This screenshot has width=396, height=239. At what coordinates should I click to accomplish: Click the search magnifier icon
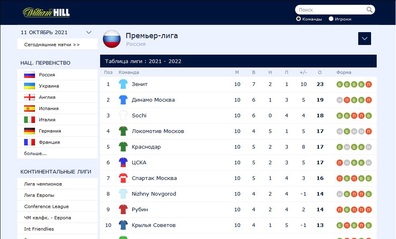tap(369, 10)
